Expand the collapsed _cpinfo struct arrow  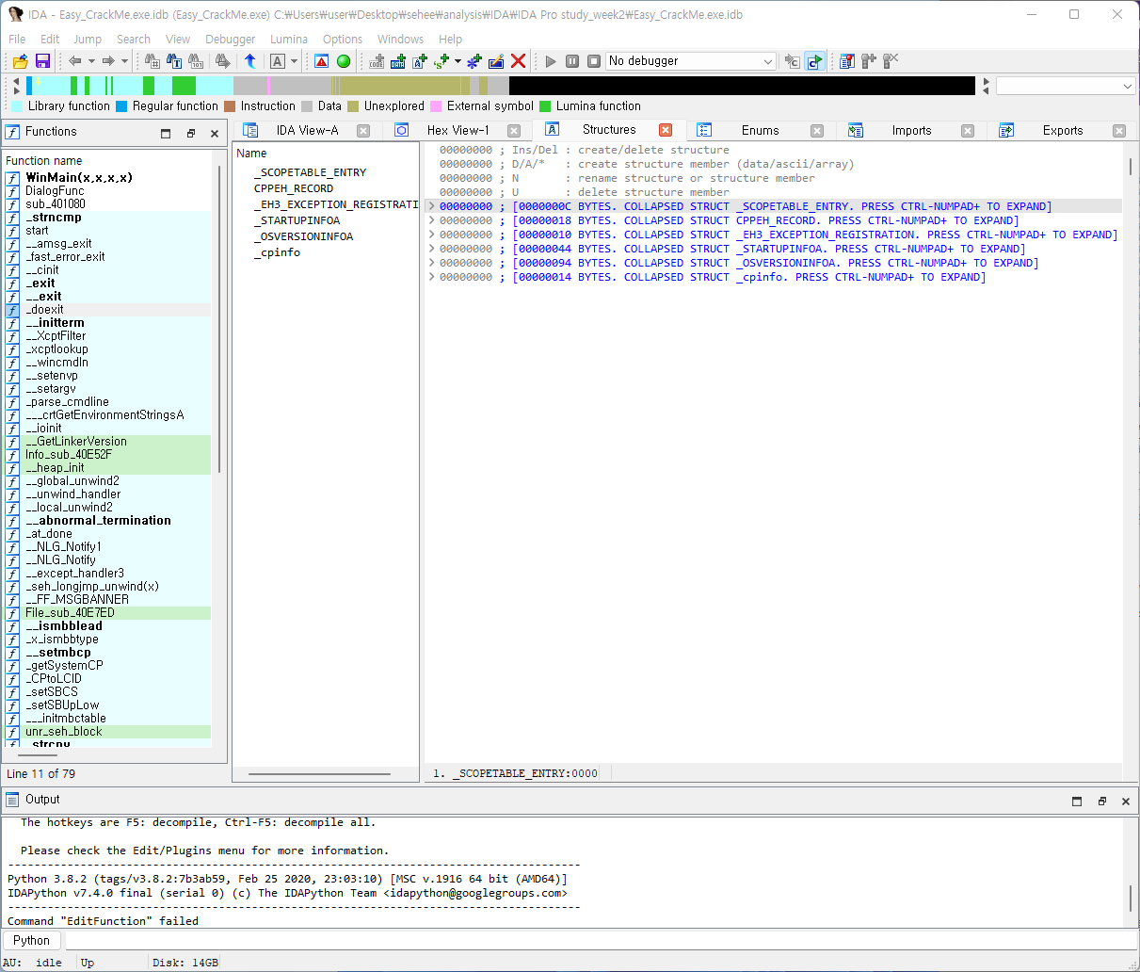click(x=432, y=277)
